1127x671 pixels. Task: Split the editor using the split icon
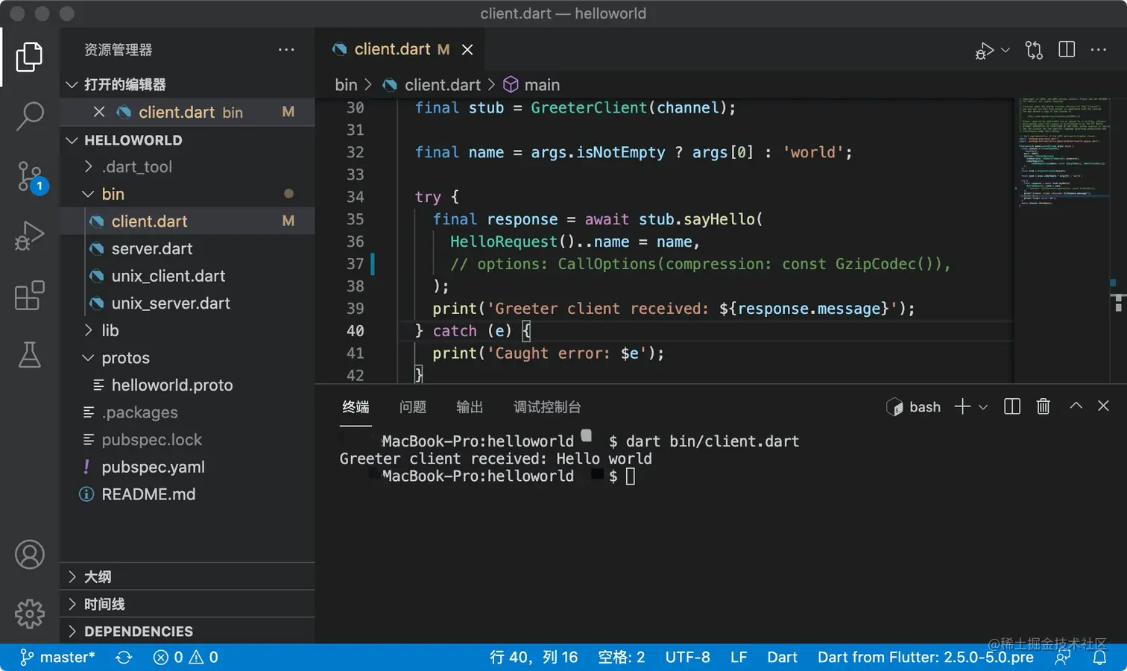(1066, 50)
